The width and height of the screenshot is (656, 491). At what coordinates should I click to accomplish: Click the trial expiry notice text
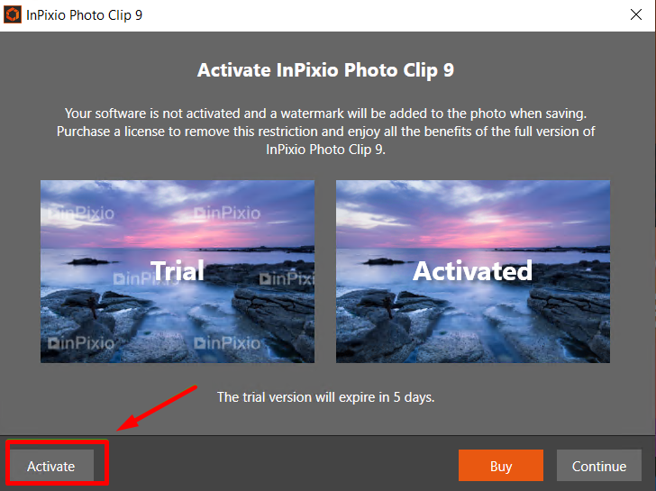[325, 397]
